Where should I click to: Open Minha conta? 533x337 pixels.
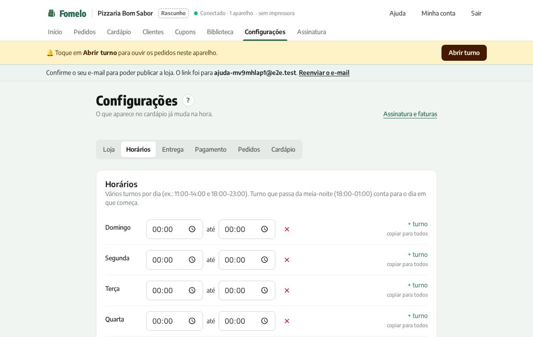click(438, 13)
